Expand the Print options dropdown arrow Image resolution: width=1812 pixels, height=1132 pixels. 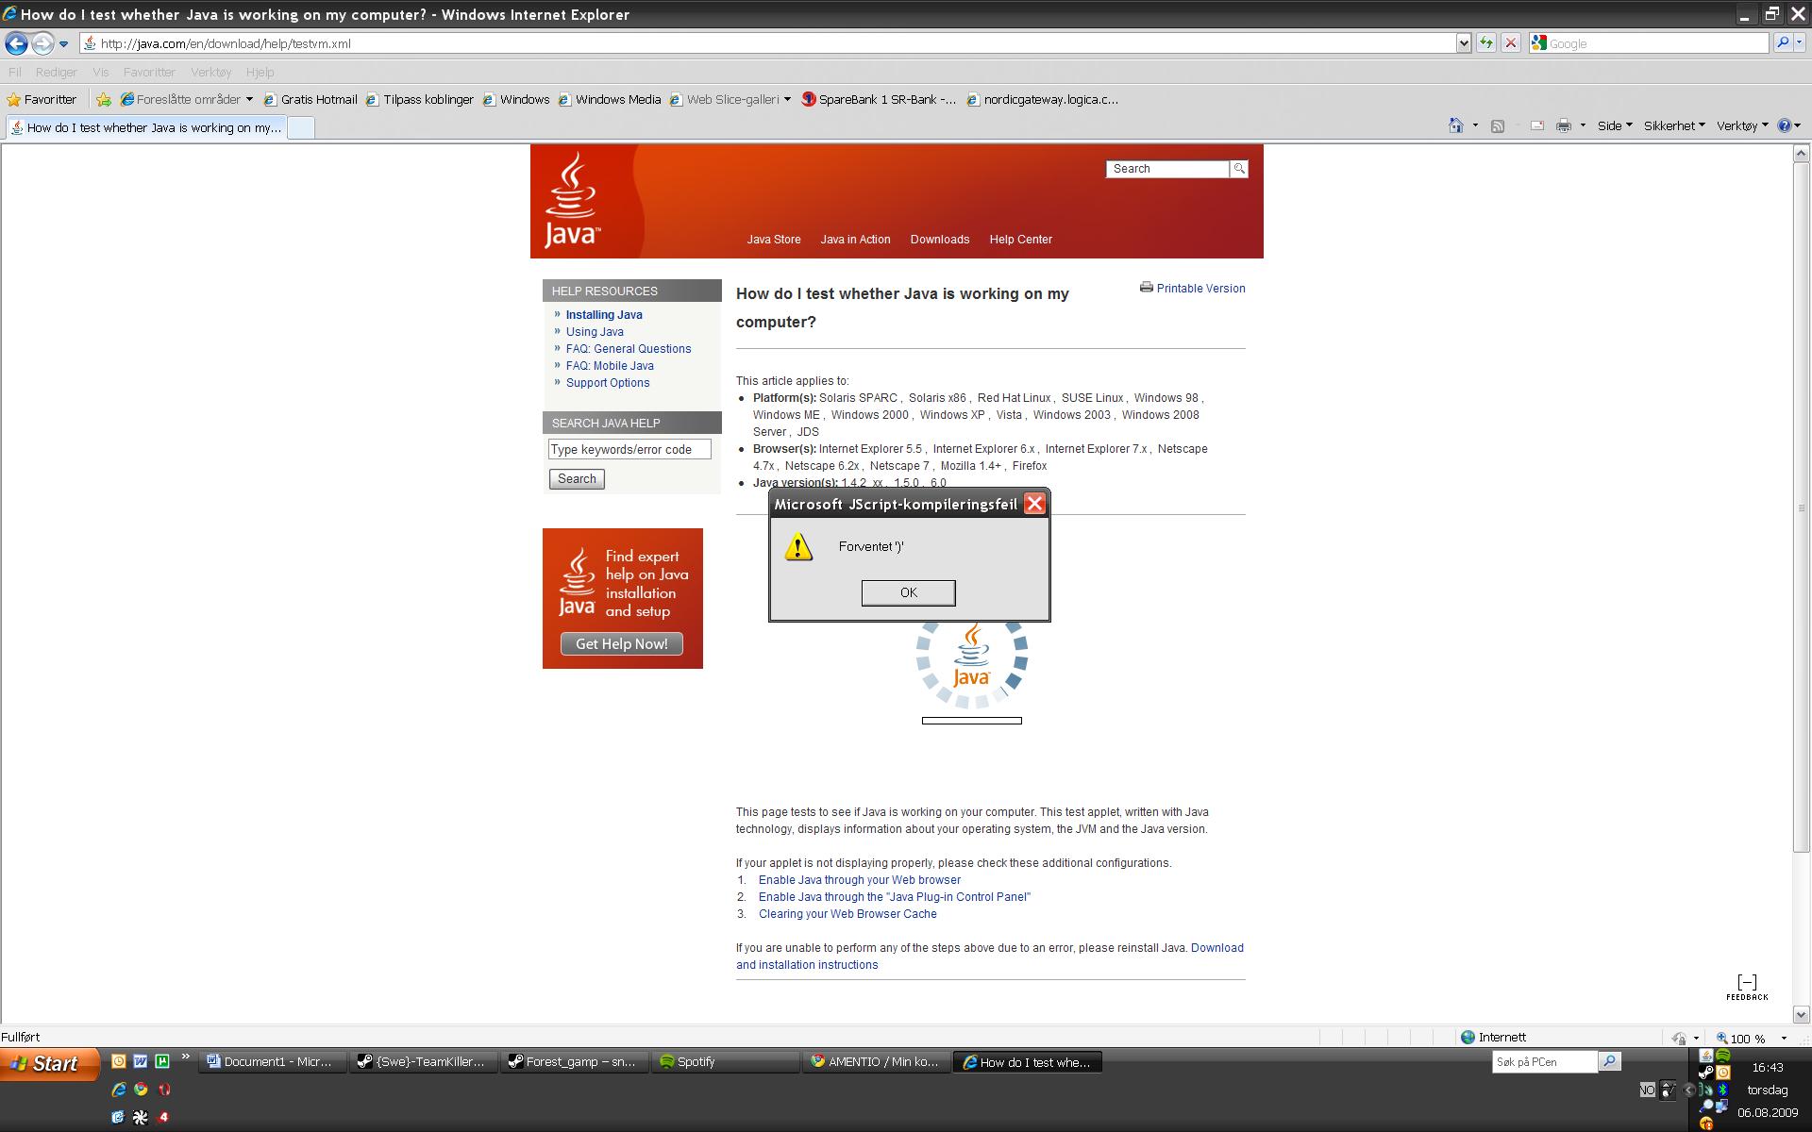[1583, 125]
